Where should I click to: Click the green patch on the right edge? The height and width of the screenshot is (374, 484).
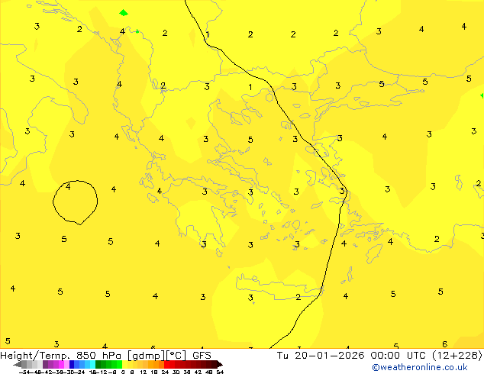point(482,95)
